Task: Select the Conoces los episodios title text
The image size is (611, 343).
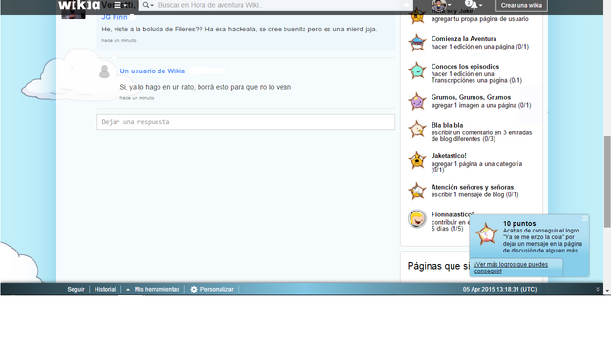Action: tap(465, 66)
